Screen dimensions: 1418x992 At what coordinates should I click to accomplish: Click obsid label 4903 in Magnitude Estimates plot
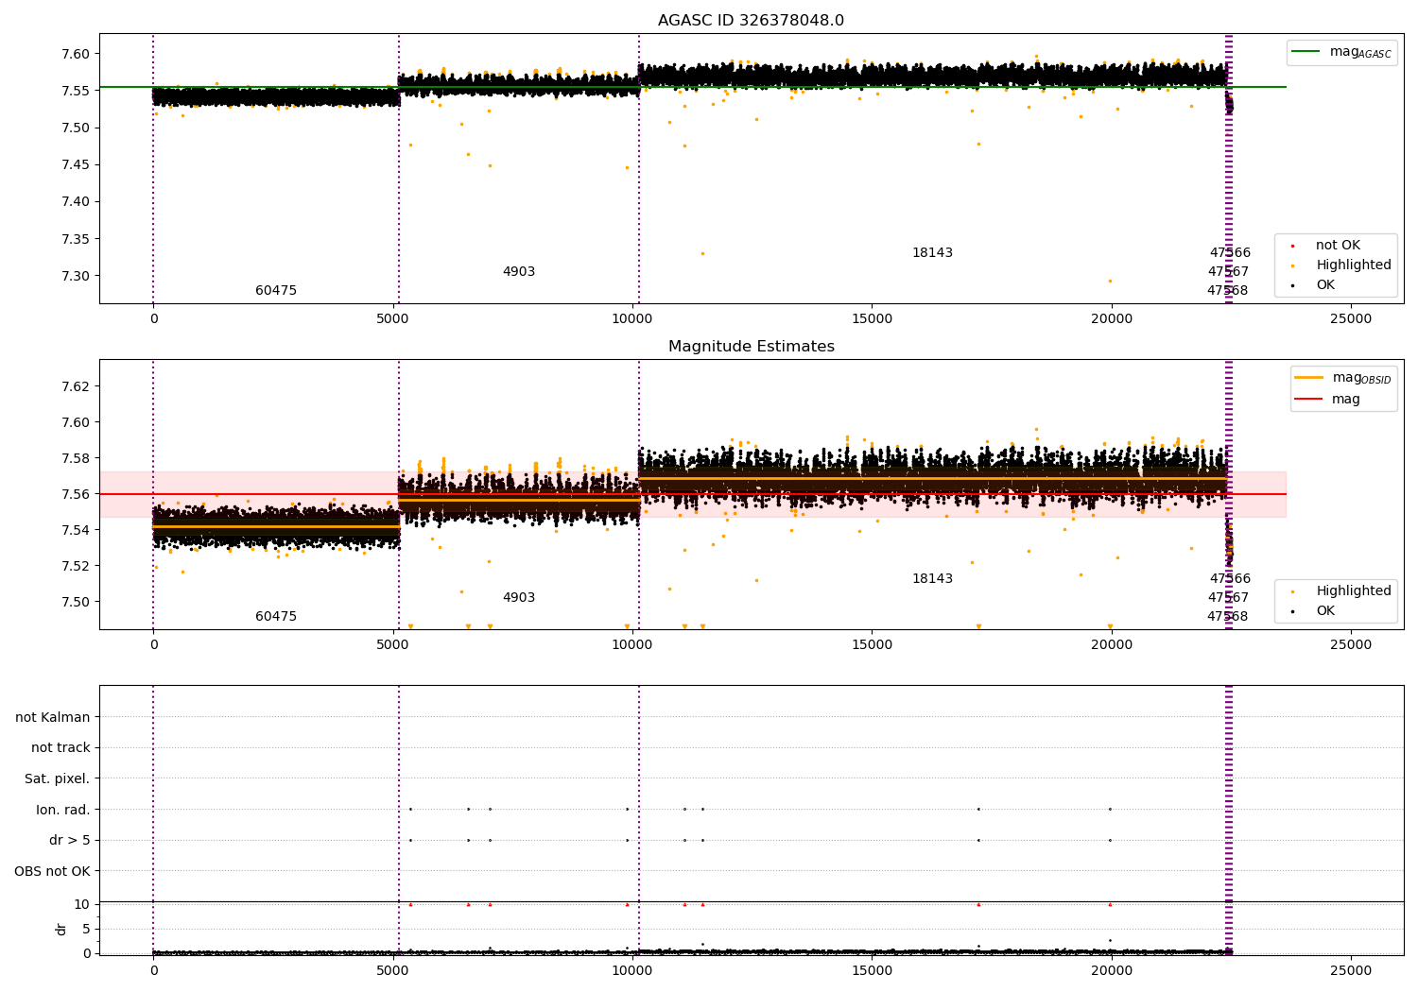[x=519, y=598]
